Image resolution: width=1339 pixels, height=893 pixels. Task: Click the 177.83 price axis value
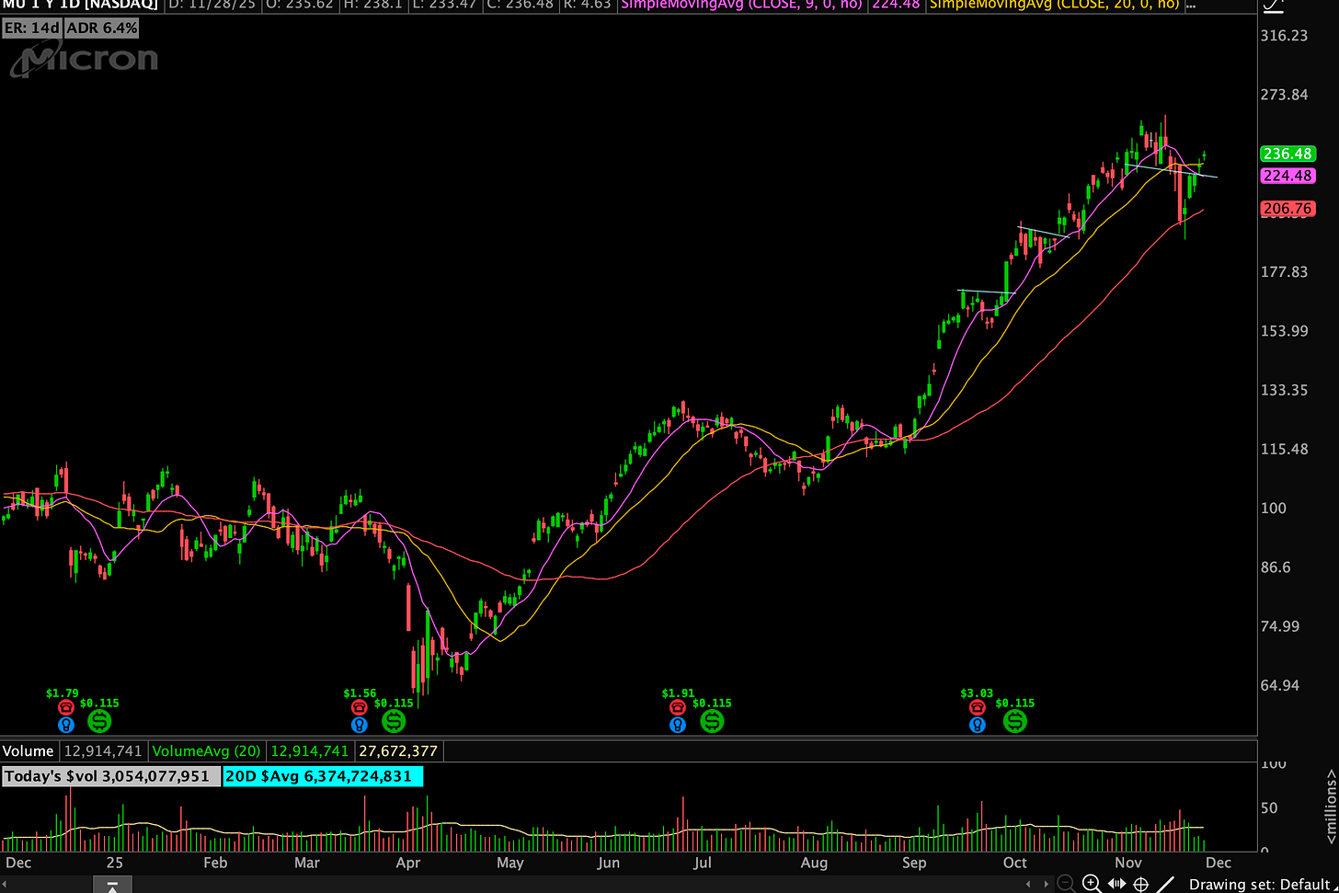point(1285,272)
